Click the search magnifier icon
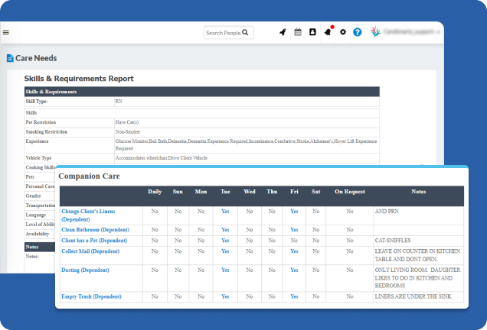 click(x=245, y=33)
